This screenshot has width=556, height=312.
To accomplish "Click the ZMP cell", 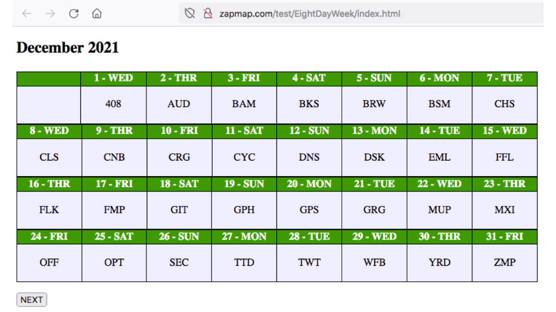I will click(x=505, y=263).
